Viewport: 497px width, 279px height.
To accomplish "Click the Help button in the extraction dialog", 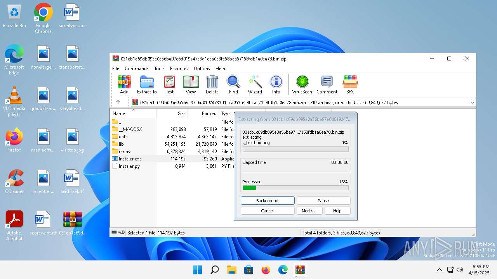I will click(x=337, y=211).
